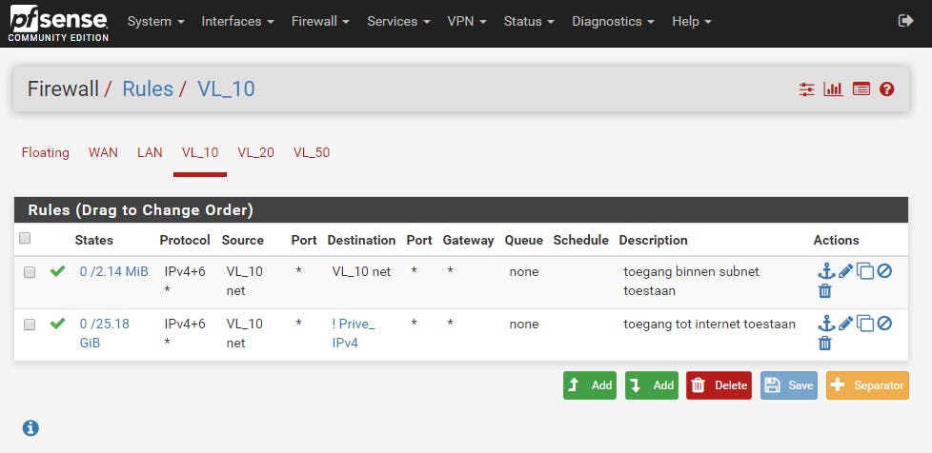Viewport: 932px width, 453px height.
Task: Edit the 'toegang binnen subnet toestaan' rule
Action: (846, 271)
